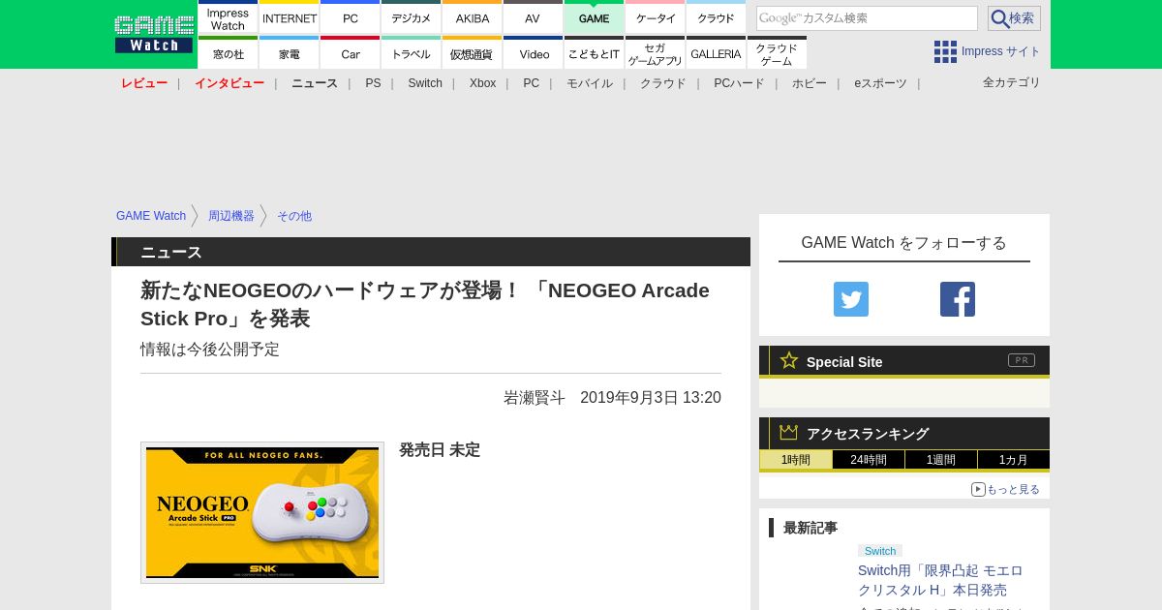Open the PS category link
This screenshot has height=610, width=1162.
pos(373,83)
